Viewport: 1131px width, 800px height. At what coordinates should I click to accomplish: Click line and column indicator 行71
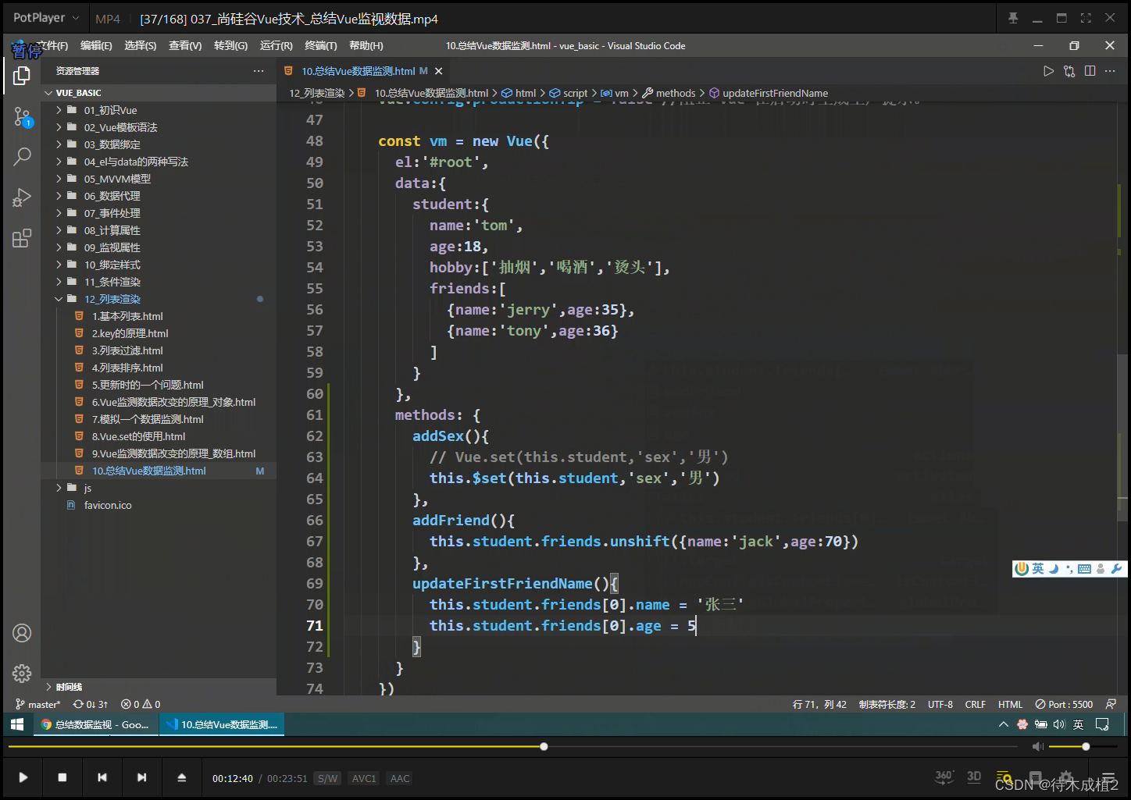tap(819, 704)
